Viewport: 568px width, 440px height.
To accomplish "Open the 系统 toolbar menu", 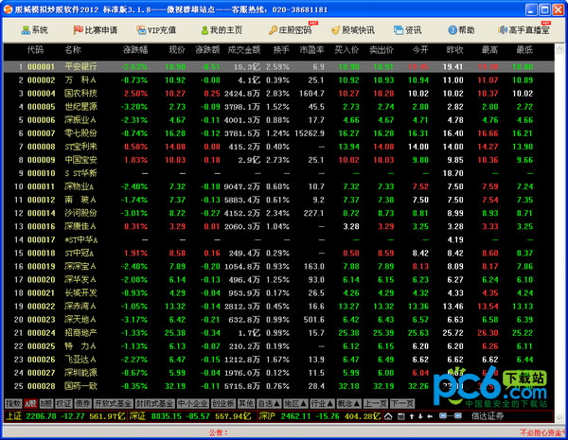I will [34, 29].
